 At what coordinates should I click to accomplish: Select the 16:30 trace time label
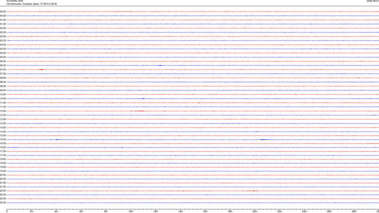(3, 147)
